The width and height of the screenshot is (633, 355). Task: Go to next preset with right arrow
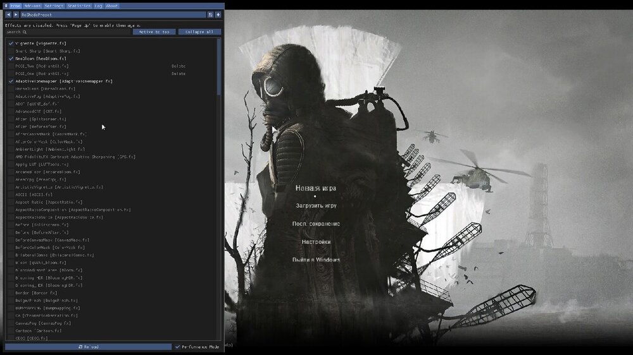pos(16,15)
